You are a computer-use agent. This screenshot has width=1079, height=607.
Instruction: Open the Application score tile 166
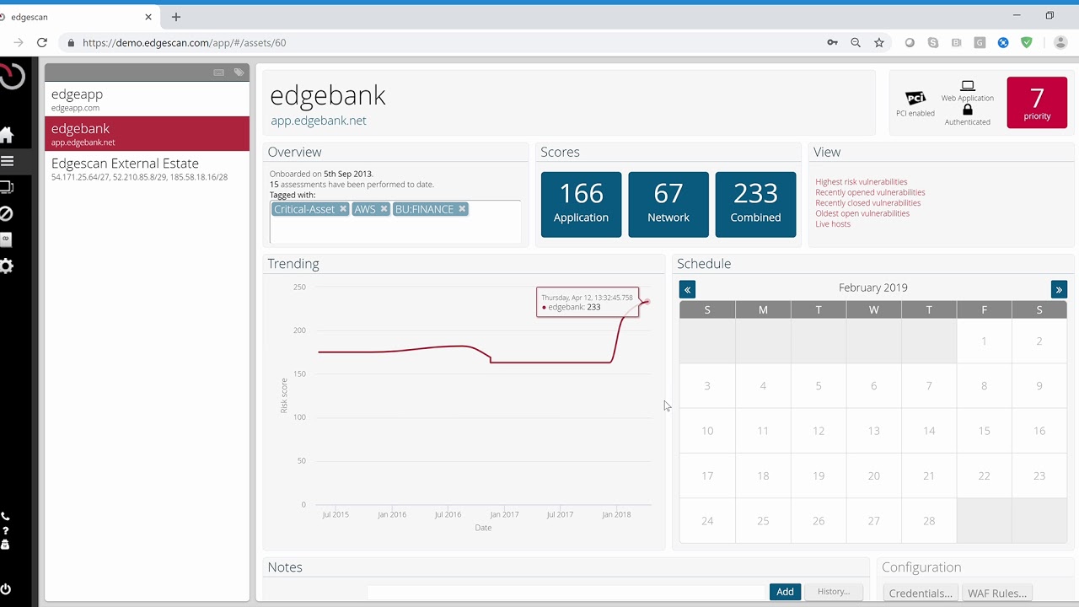[x=581, y=204]
